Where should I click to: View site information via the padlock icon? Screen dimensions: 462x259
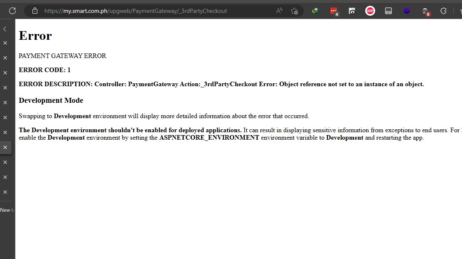[35, 11]
